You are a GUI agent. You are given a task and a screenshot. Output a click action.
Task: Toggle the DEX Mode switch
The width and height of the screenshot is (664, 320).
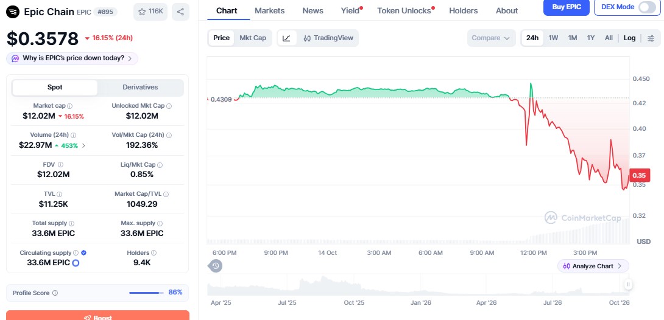pos(646,7)
